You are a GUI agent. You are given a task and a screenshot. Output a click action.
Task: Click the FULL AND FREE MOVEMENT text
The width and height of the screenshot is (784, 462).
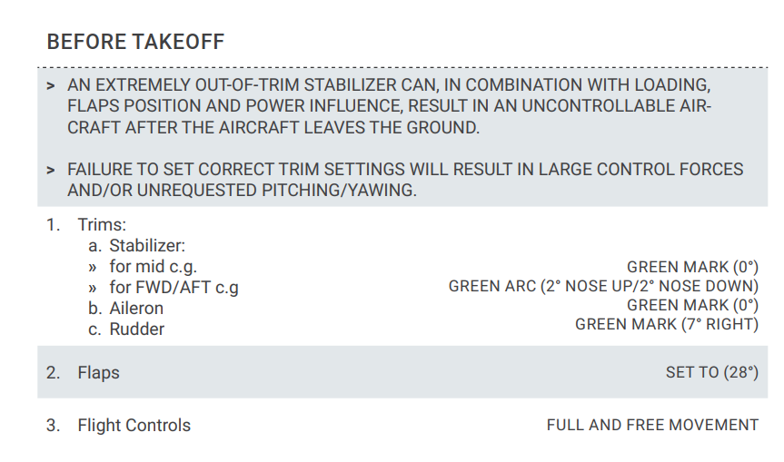pyautogui.click(x=651, y=425)
